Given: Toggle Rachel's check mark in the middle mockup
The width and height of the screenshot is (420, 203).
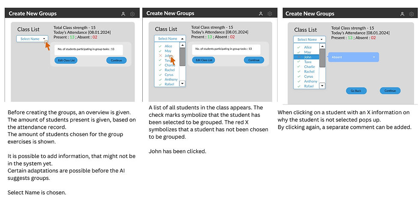Looking at the screenshot, I should (x=160, y=70).
